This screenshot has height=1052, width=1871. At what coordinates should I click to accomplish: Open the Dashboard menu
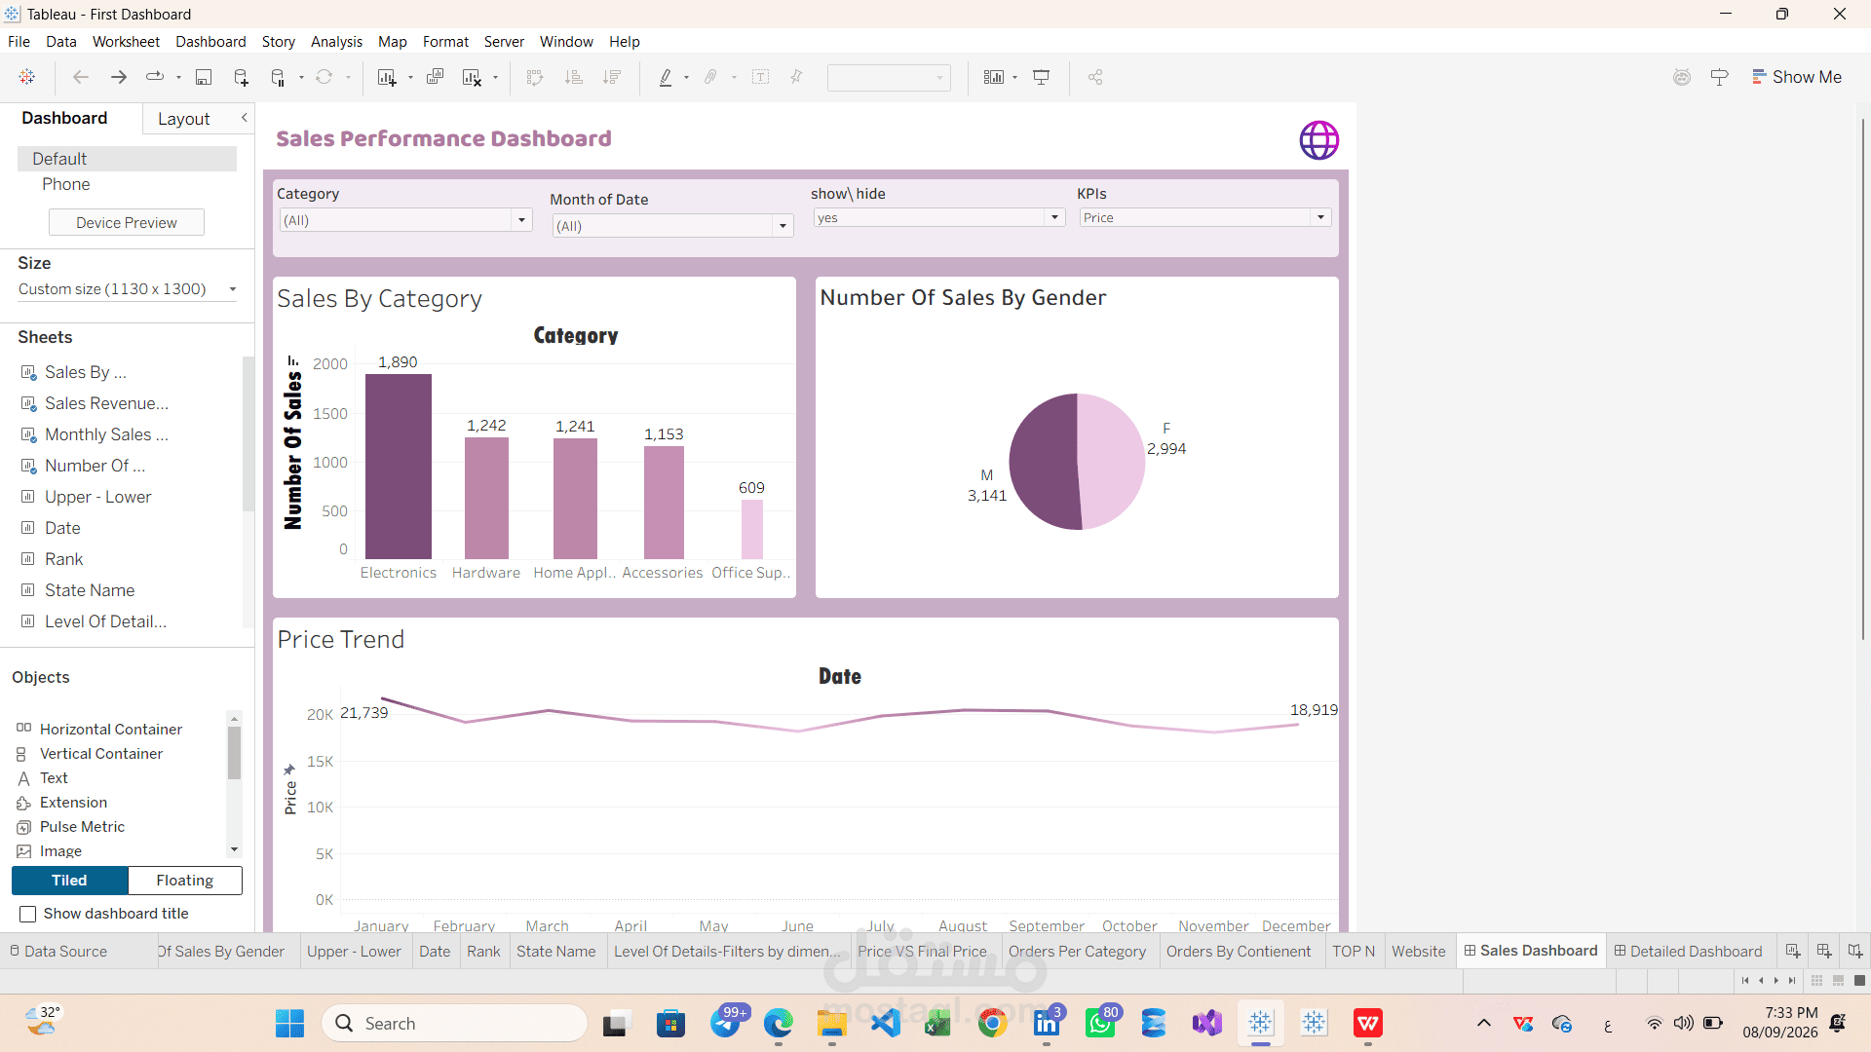tap(210, 42)
